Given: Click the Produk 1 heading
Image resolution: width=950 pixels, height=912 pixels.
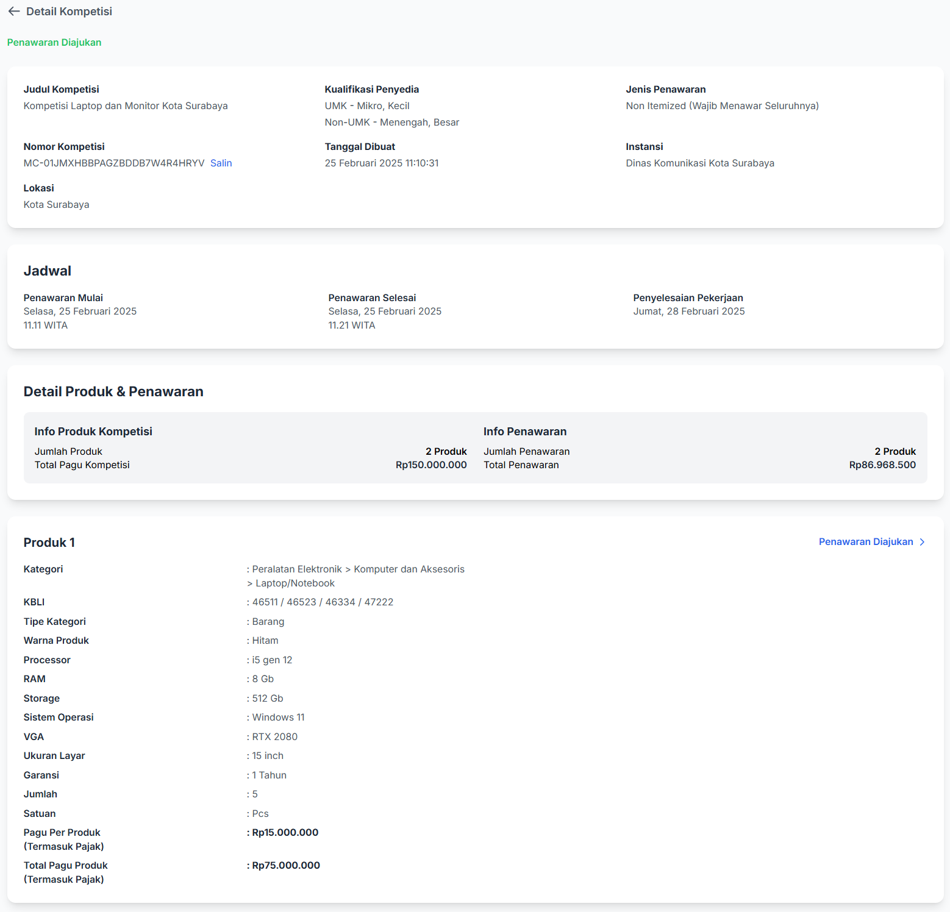Looking at the screenshot, I should [49, 543].
